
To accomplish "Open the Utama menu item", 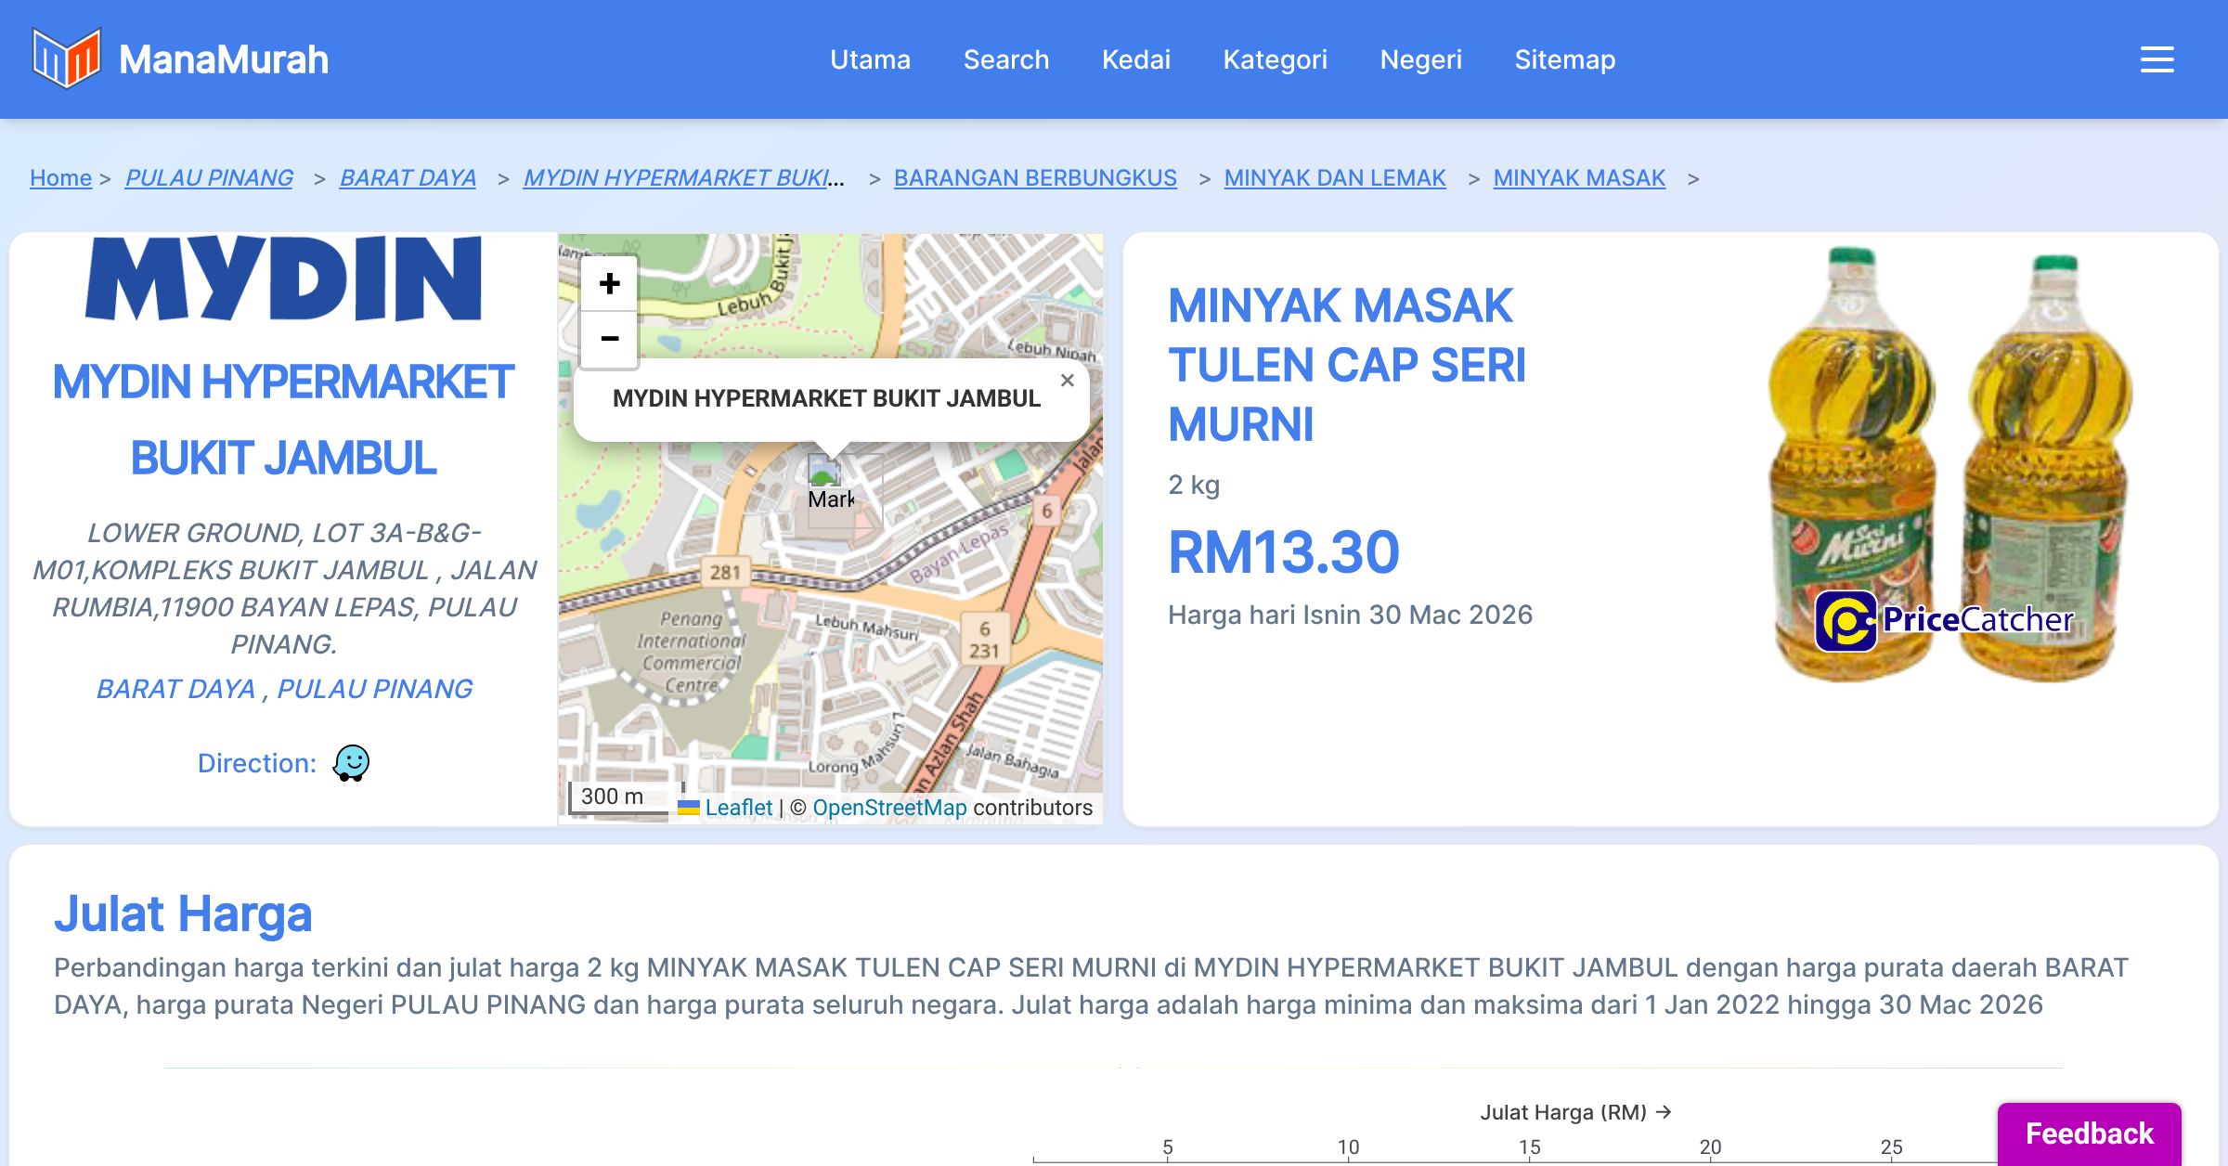I will tap(870, 59).
